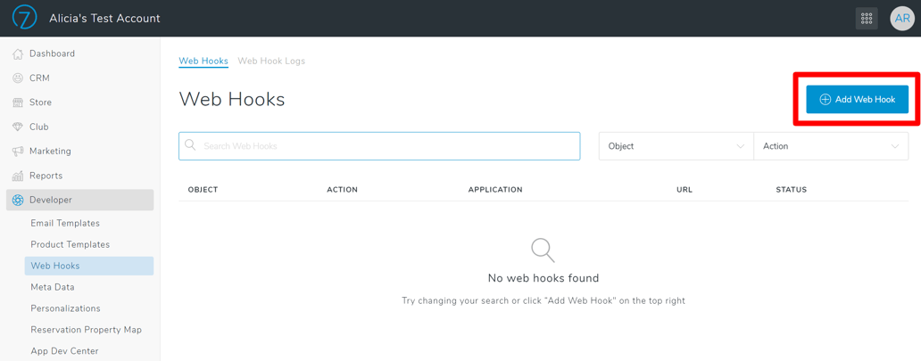Open the Object filter dropdown

(x=676, y=146)
